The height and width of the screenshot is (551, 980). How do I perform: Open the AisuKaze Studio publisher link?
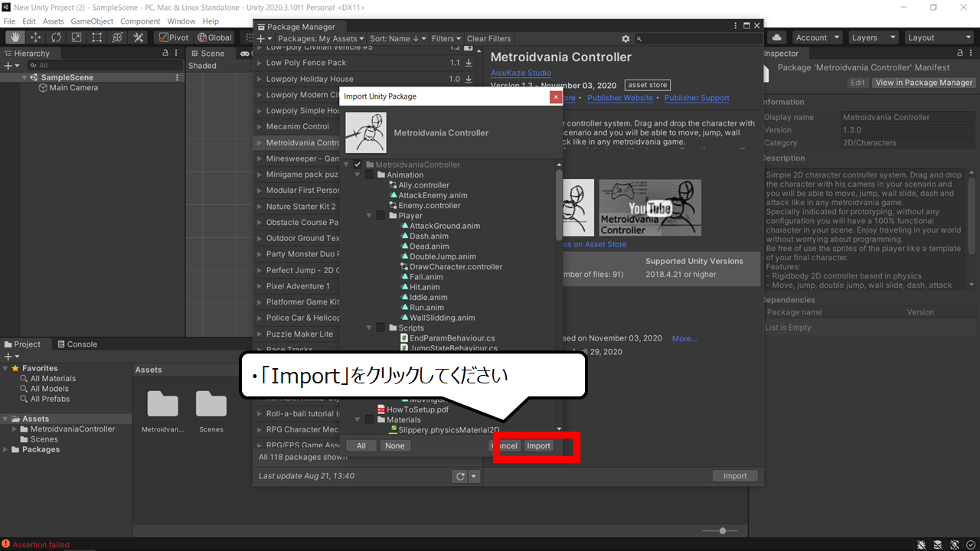click(521, 73)
